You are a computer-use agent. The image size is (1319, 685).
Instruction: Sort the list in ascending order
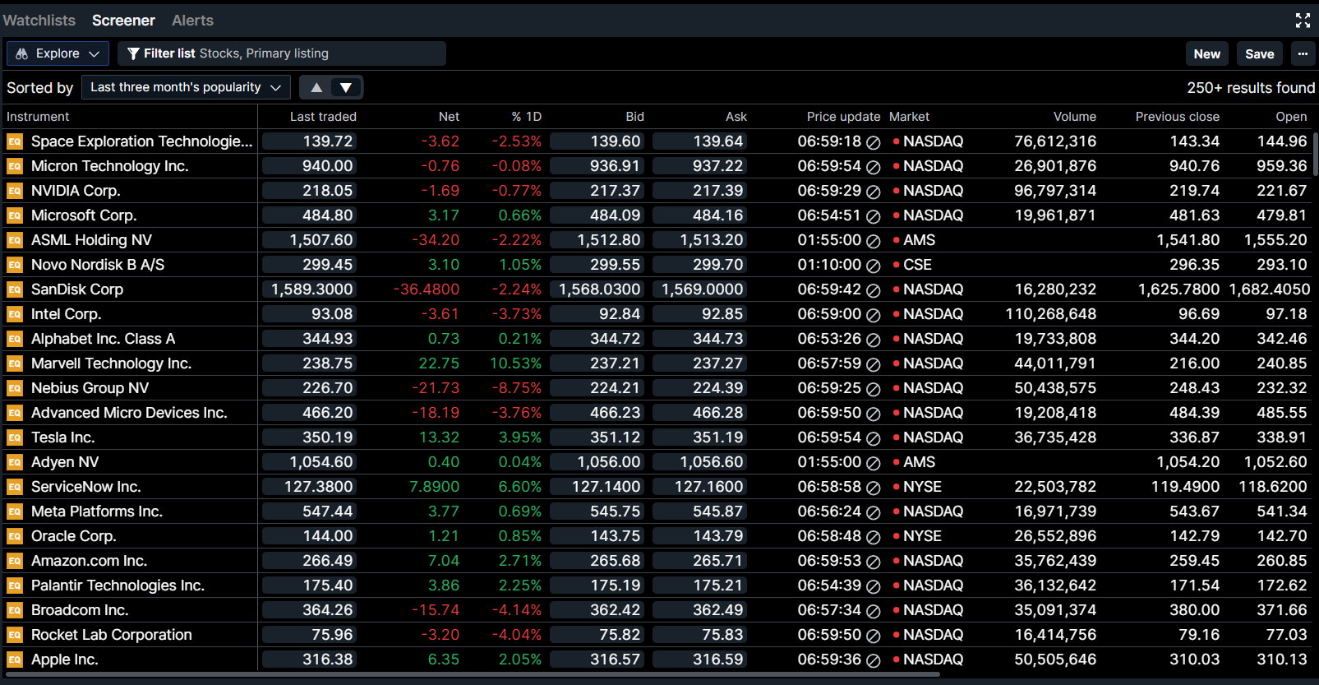(316, 87)
